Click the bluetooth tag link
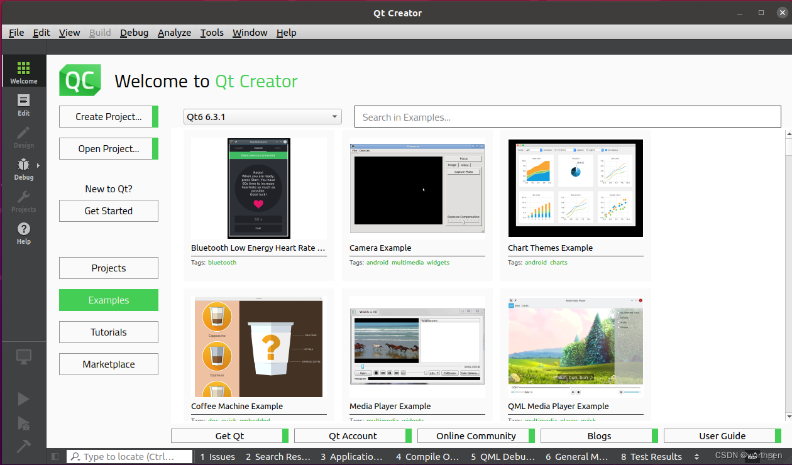The image size is (792, 465). [x=223, y=263]
